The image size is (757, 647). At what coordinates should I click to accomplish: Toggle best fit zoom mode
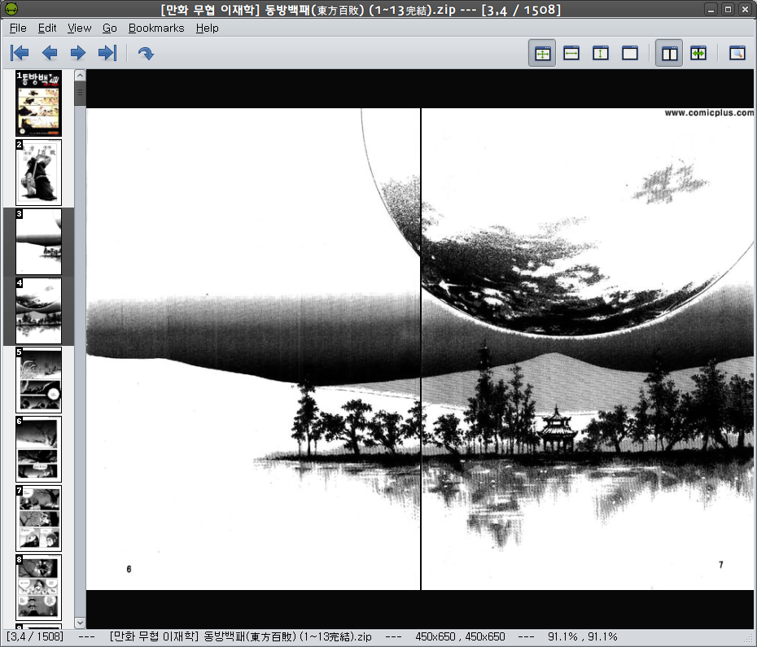click(542, 53)
